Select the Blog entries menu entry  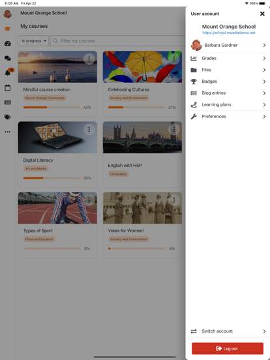[228, 93]
